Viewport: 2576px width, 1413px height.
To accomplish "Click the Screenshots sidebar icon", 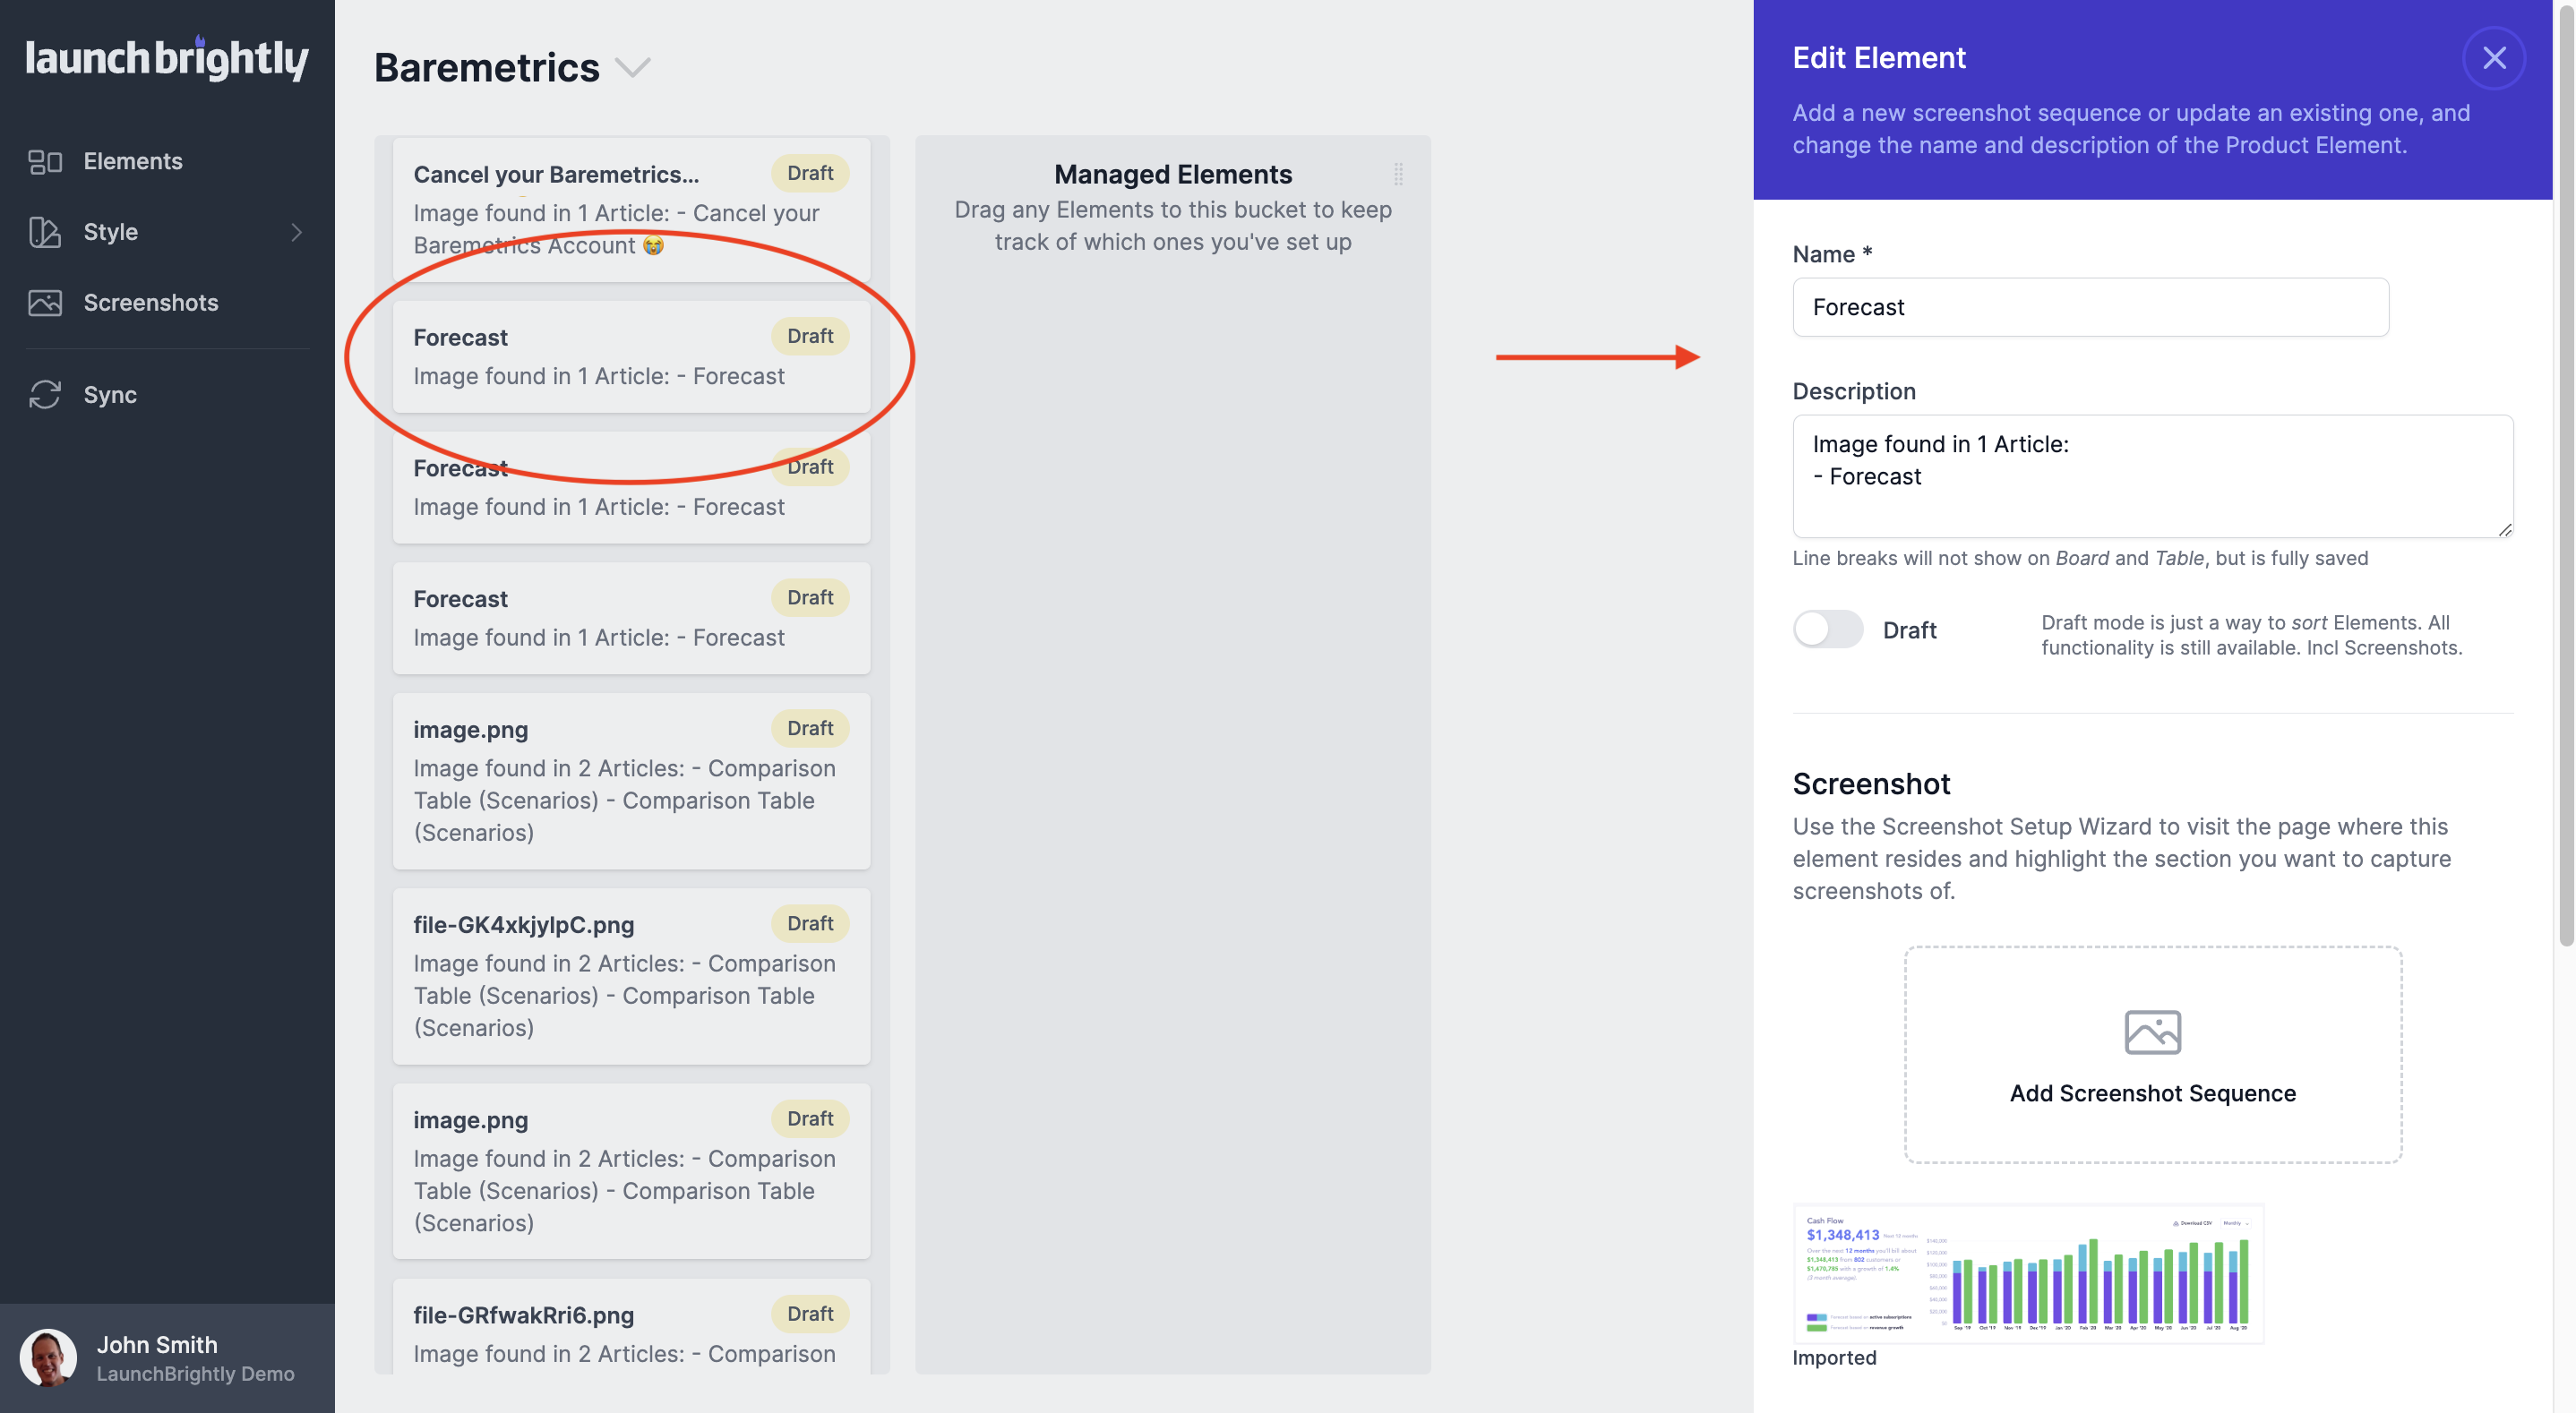I will coord(46,302).
